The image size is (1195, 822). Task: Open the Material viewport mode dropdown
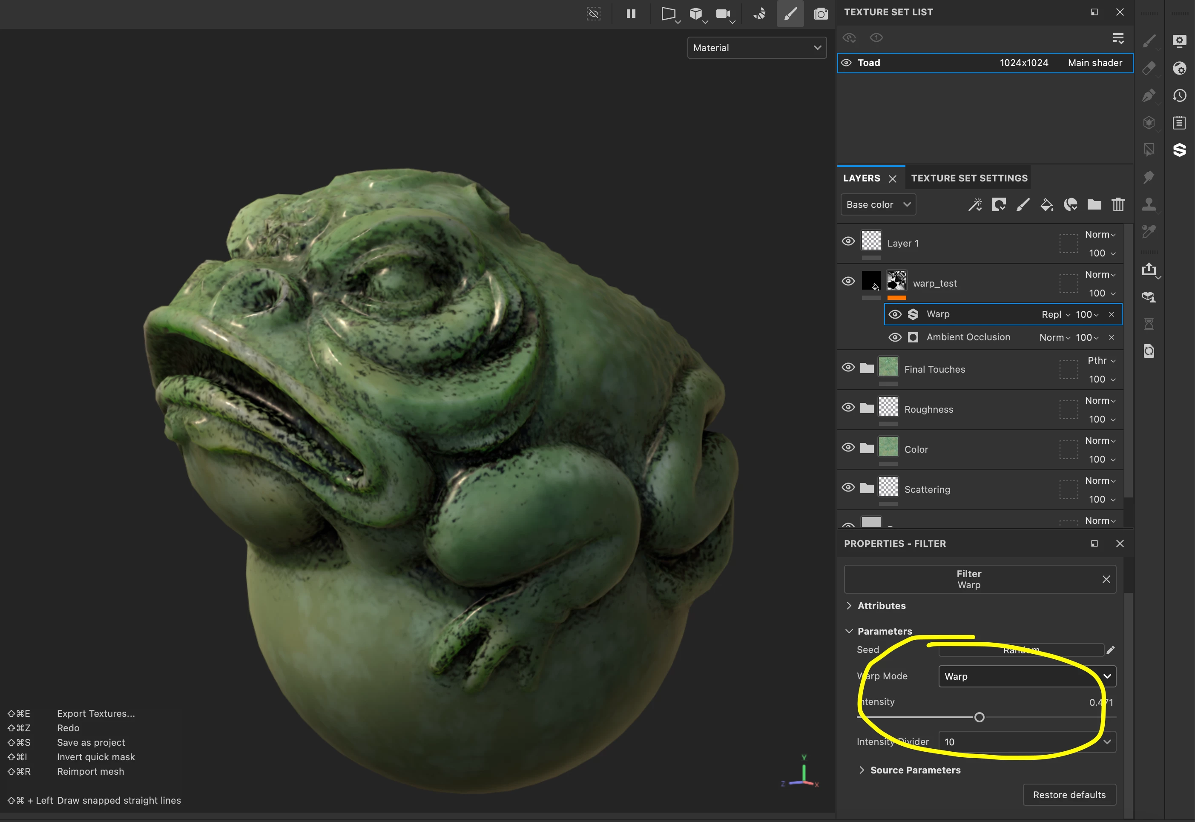click(756, 48)
